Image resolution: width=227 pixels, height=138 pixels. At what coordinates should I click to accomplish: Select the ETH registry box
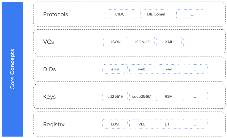tap(169, 124)
